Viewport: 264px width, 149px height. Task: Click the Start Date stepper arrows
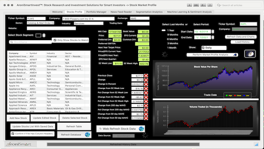213,31
